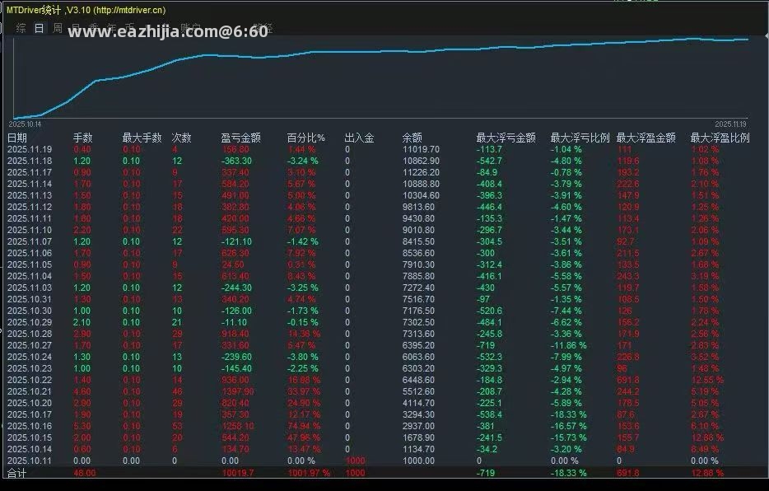Image resolution: width=769 pixels, height=491 pixels.
Task: Click floating loss ratio -11.86 %
Action: [x=568, y=345]
